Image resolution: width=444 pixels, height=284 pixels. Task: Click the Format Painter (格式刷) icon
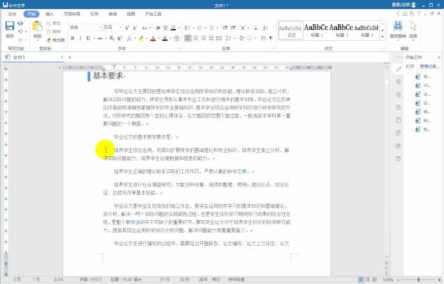coord(49,40)
